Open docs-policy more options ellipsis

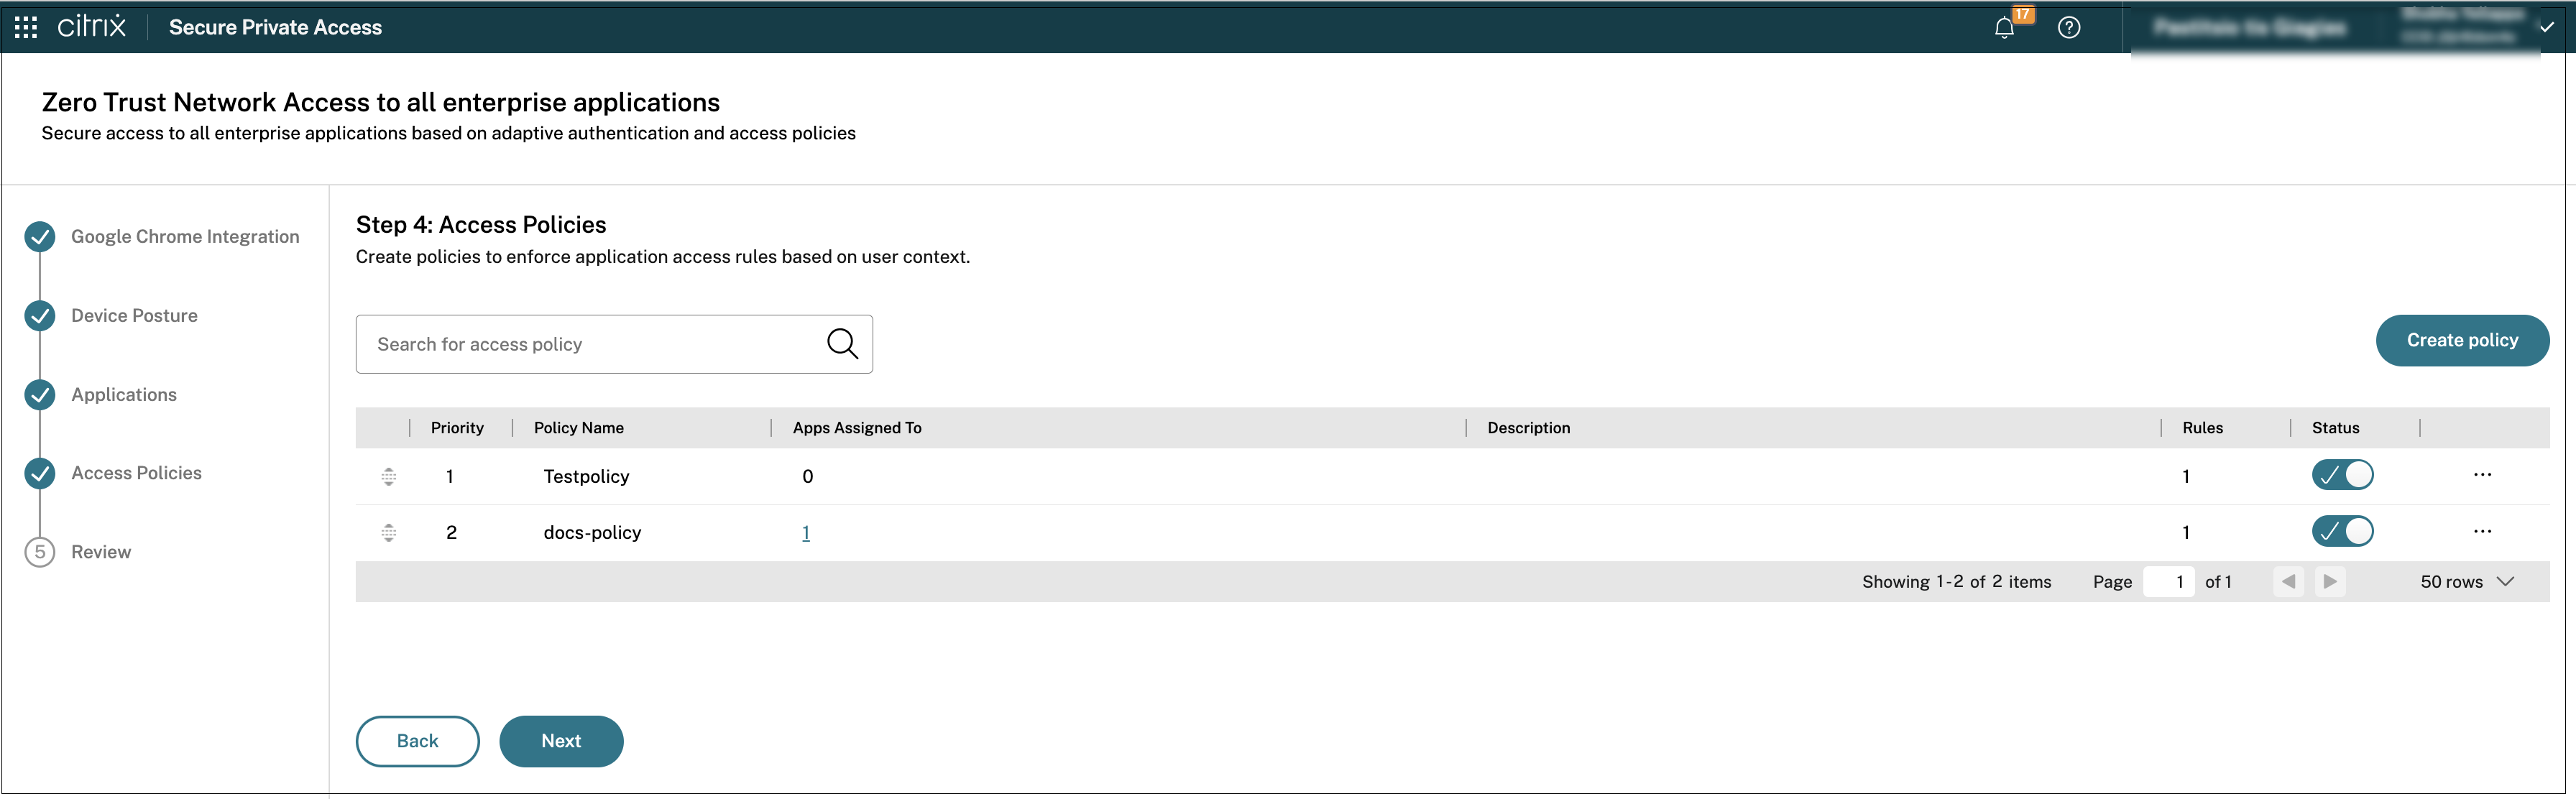point(2482,531)
